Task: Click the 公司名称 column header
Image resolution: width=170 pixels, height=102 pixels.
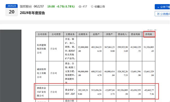Action: pyautogui.click(x=42, y=34)
